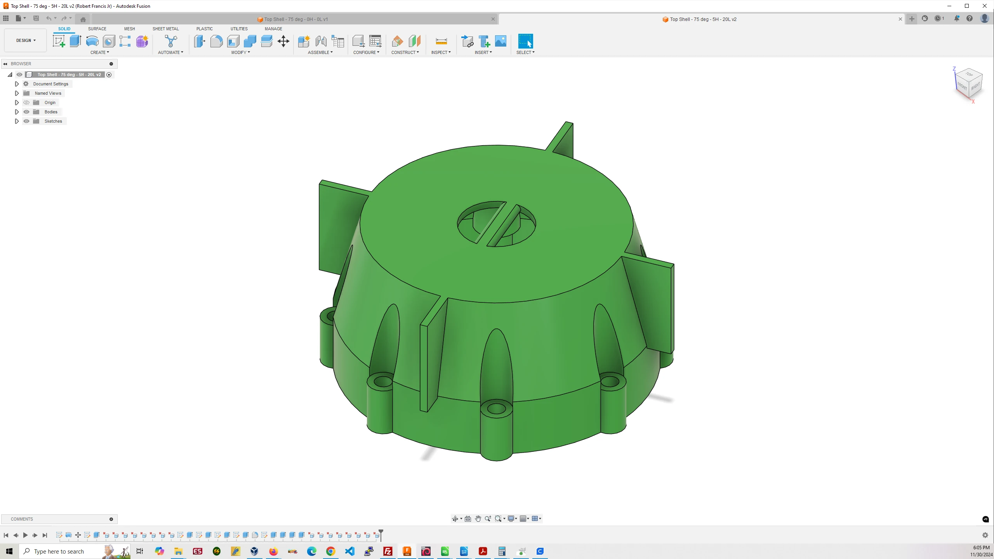Viewport: 994px width, 559px height.
Task: Select the Move/Copy tool
Action: [283, 41]
